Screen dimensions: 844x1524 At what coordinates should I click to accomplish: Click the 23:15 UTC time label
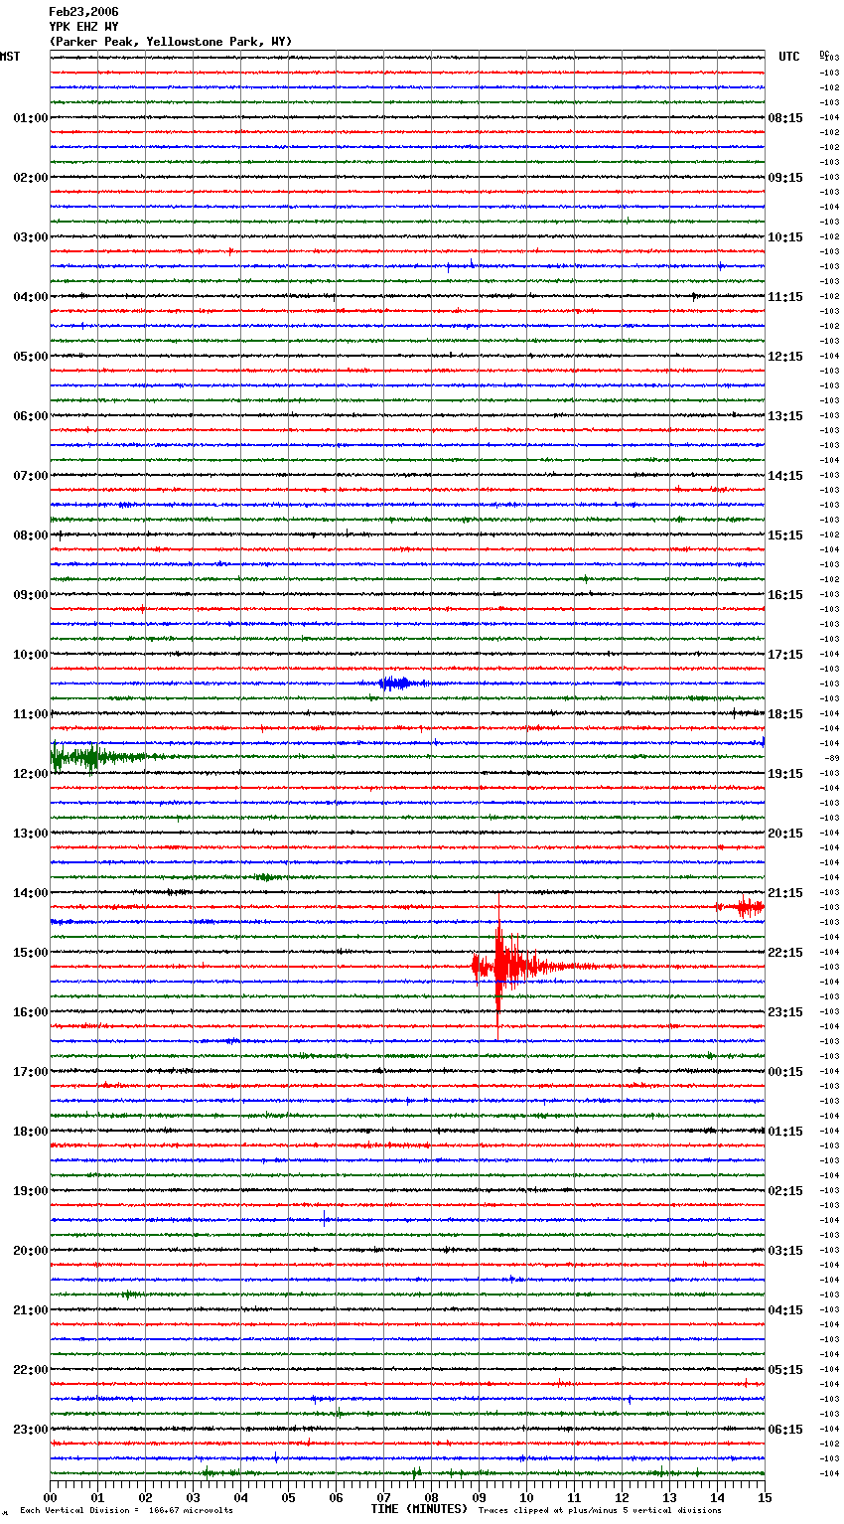785,1012
